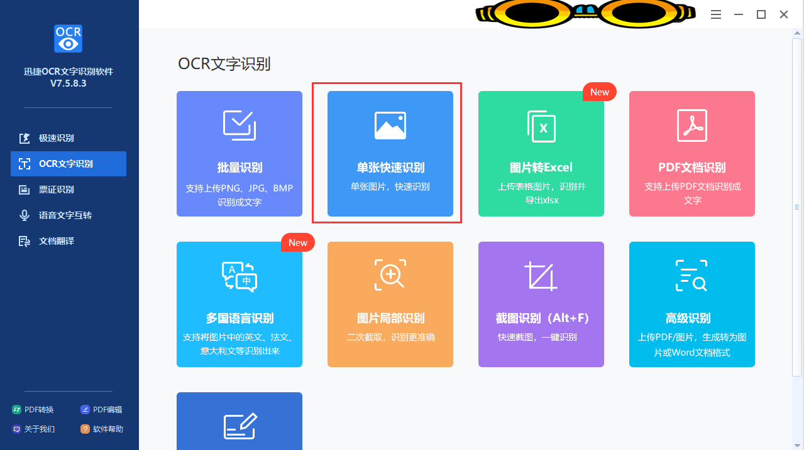Start 截图识别 screenshot recognition
Viewport: 804px width, 450px height.
pos(541,304)
